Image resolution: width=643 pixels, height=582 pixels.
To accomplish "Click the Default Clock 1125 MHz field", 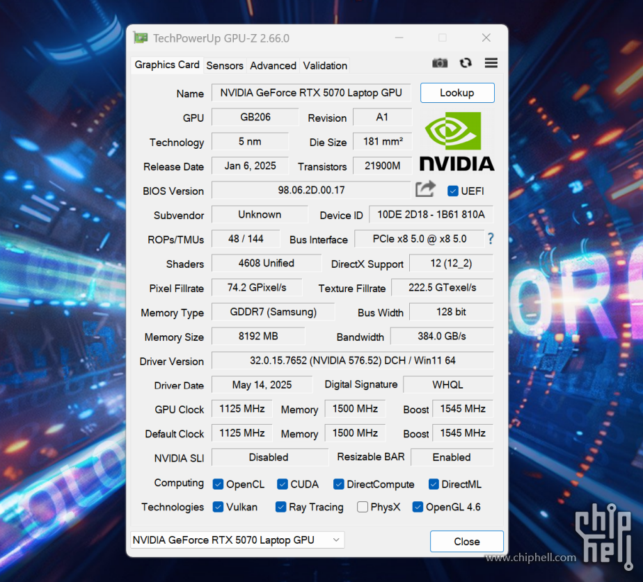I will coord(242,433).
